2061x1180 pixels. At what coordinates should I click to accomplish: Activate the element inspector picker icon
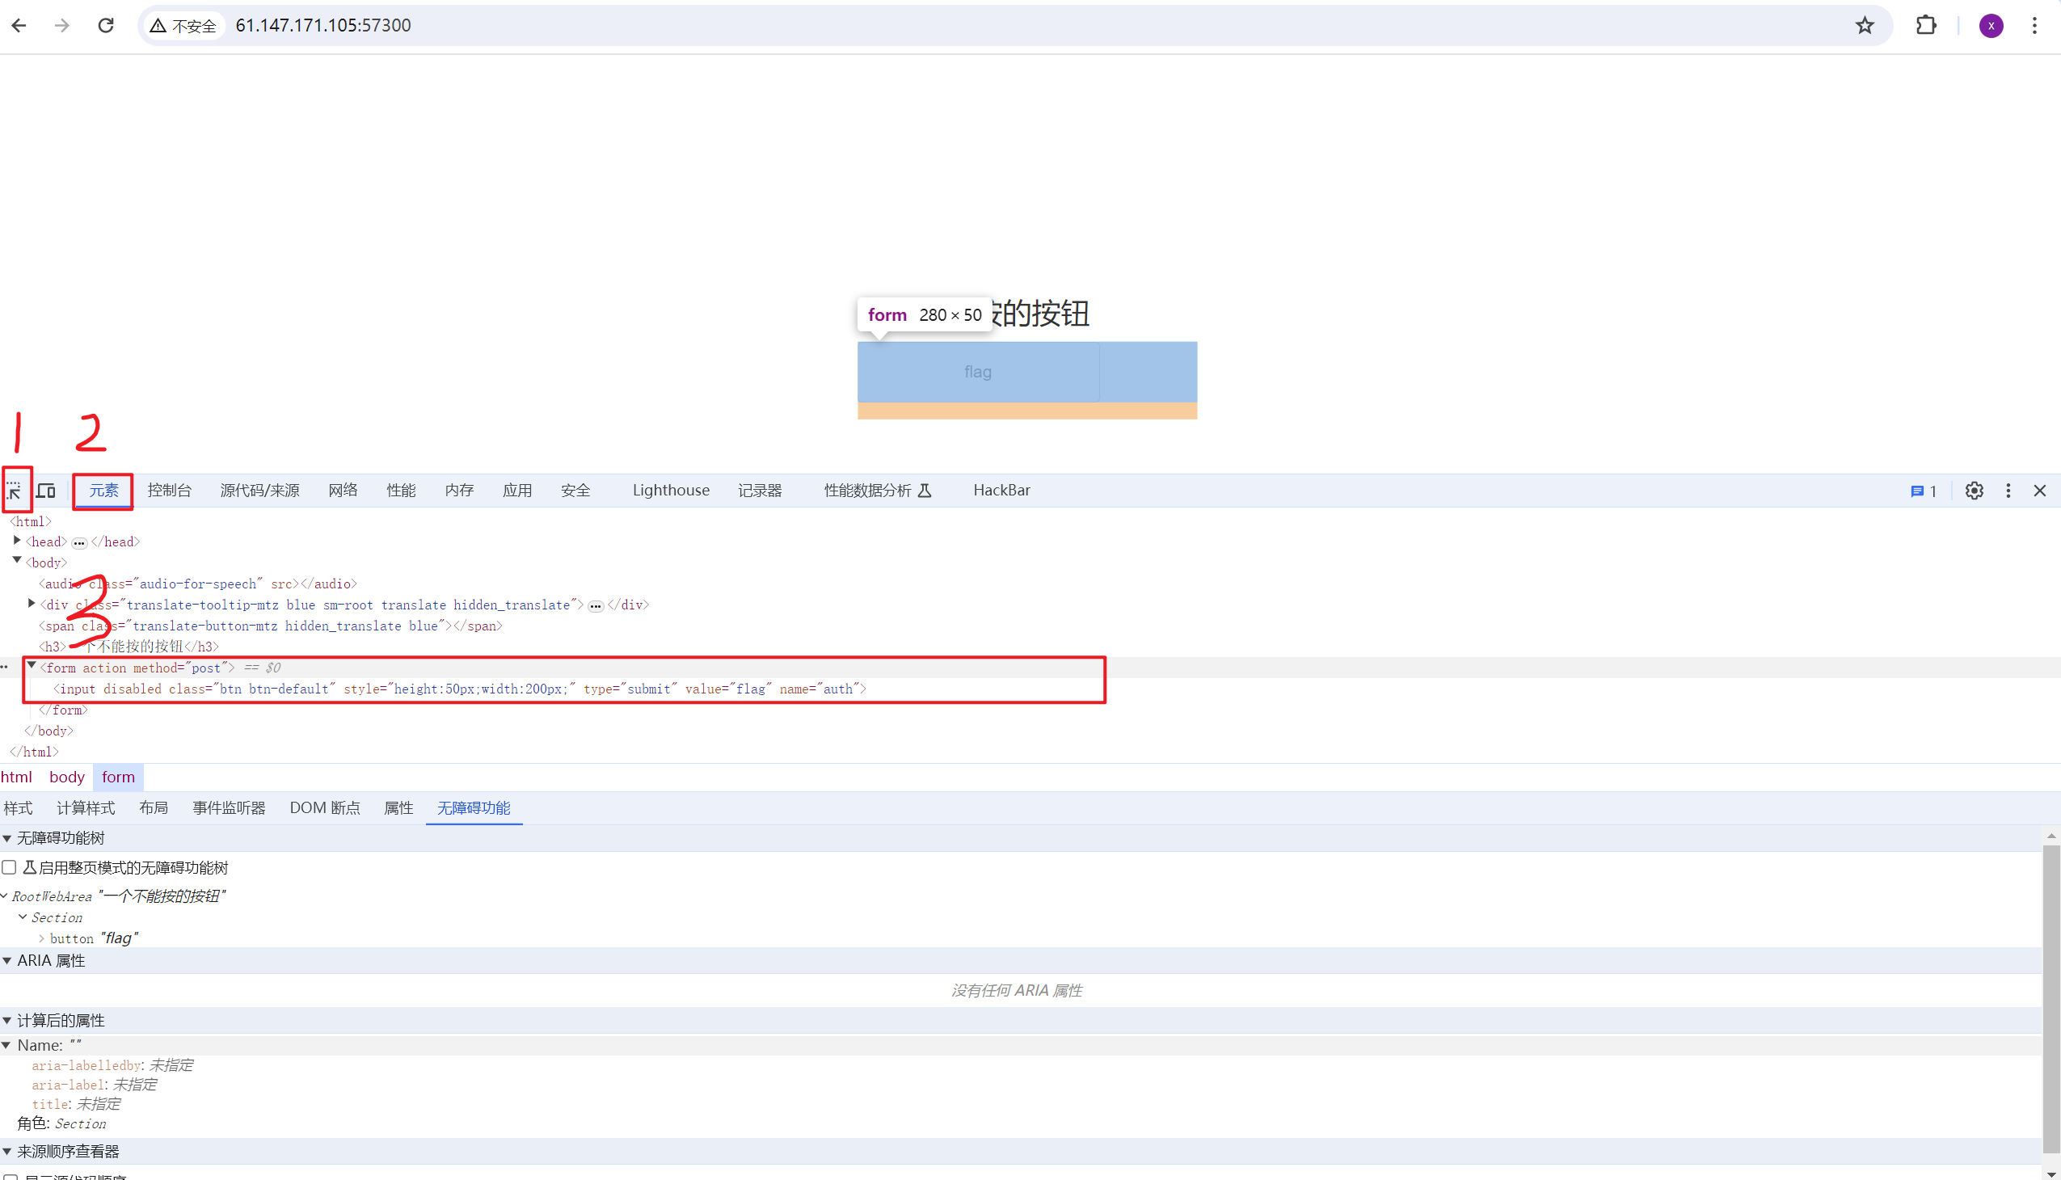(x=15, y=491)
